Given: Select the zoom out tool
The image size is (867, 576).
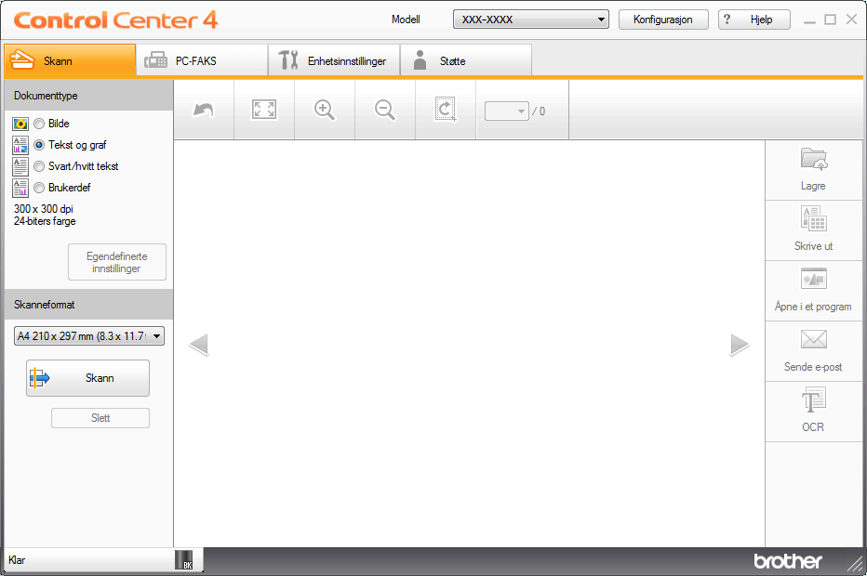Looking at the screenshot, I should click(384, 109).
